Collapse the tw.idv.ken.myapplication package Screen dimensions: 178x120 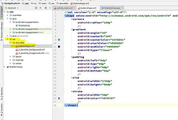click(x=10, y=22)
